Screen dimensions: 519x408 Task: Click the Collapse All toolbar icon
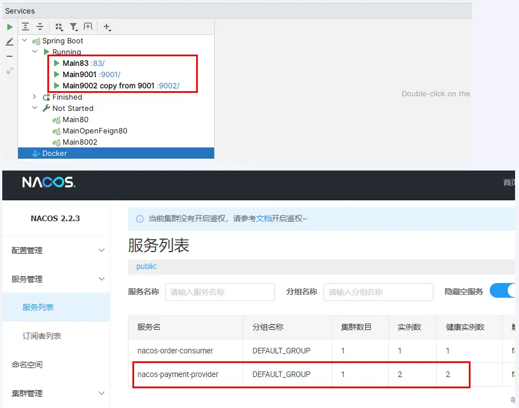tap(40, 26)
